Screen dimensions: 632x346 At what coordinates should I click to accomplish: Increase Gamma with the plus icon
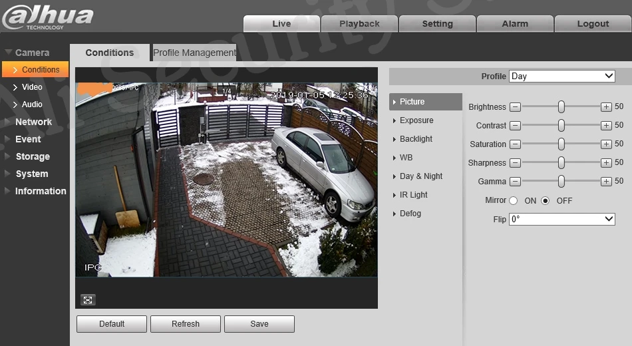tap(606, 181)
